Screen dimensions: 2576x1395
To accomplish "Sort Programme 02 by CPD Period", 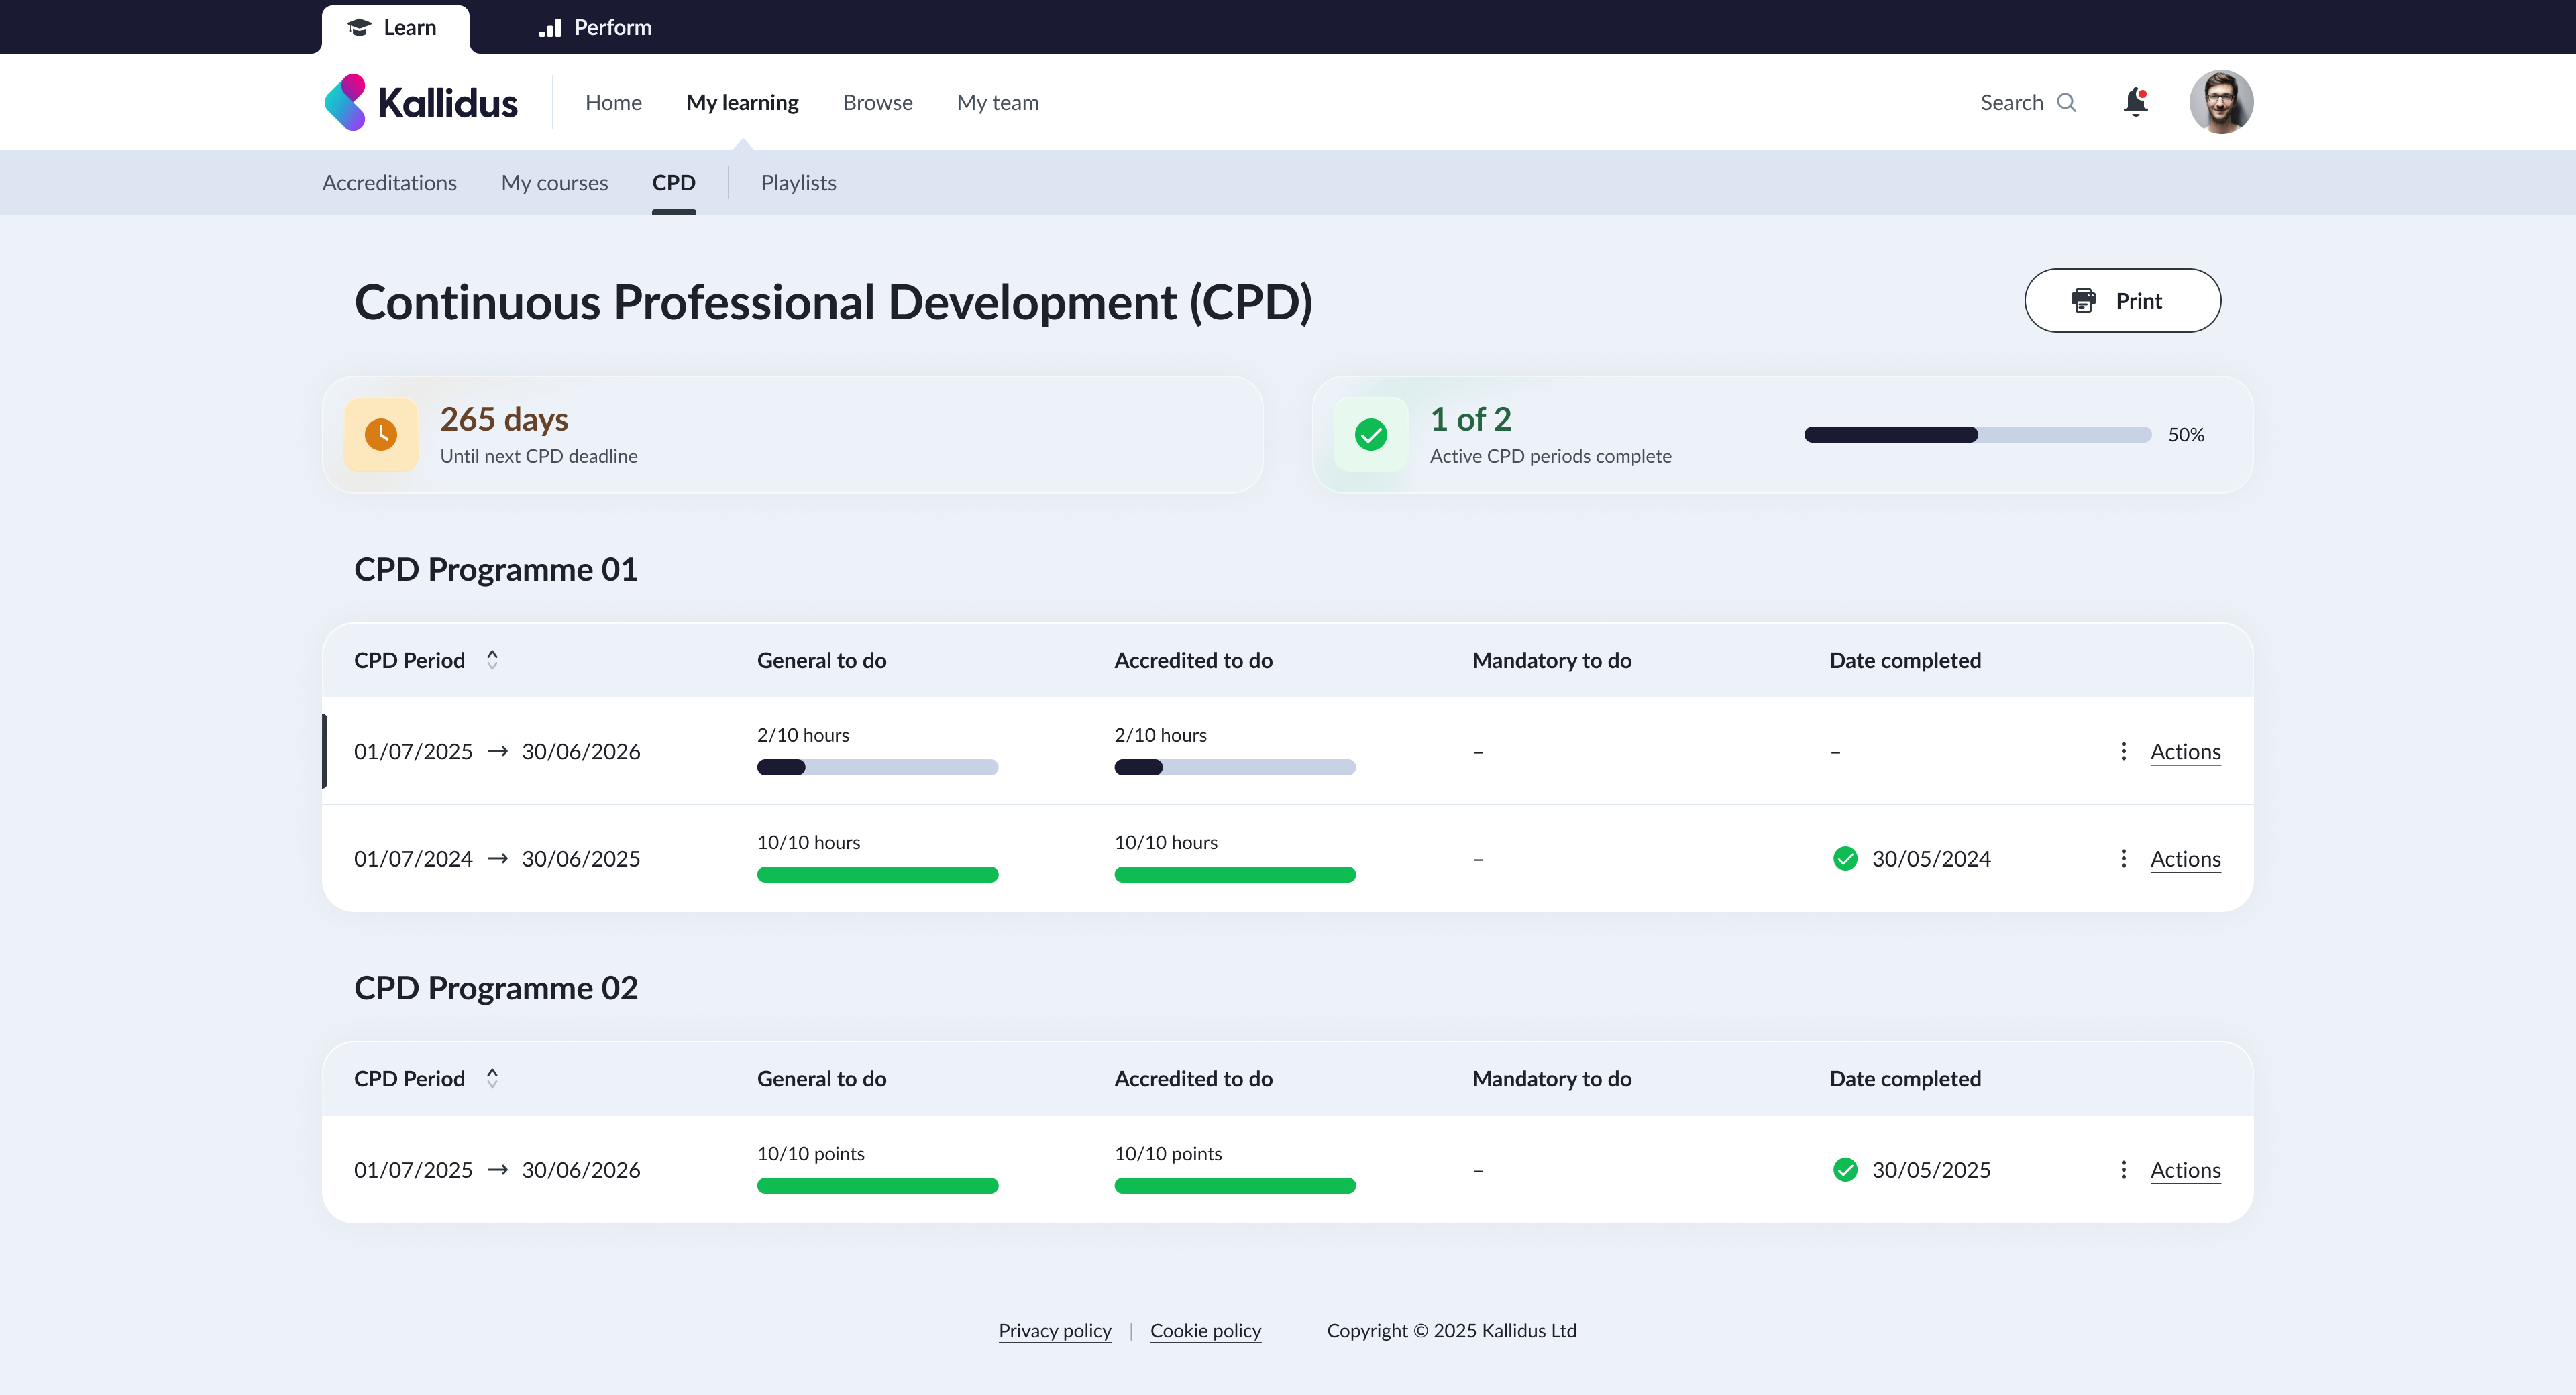I will (492, 1078).
